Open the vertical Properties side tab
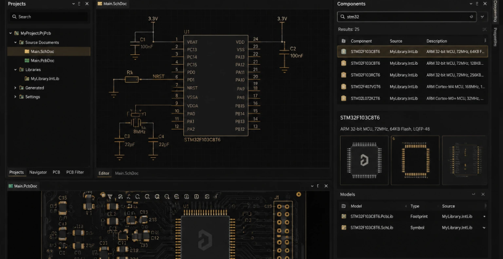Screen dimensions: 503x259 pos(495,38)
